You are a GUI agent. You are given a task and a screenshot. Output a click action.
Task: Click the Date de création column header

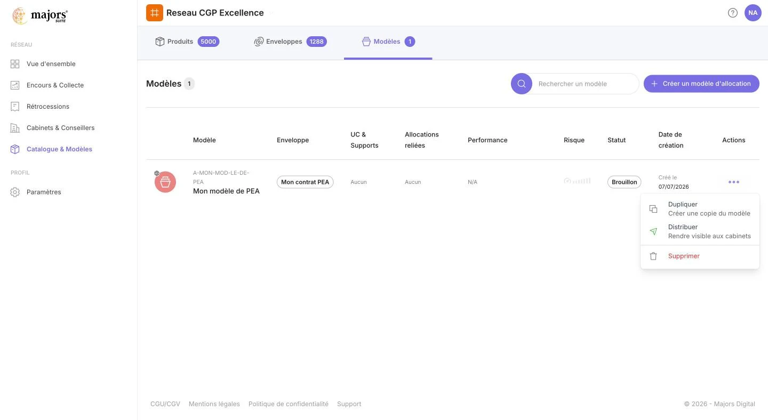[671, 140]
